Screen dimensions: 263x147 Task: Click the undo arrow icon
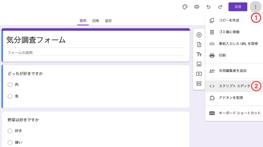click(209, 7)
